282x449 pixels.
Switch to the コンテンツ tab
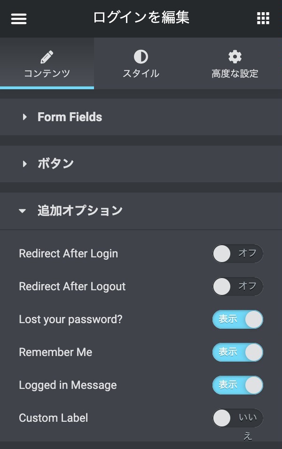[47, 74]
